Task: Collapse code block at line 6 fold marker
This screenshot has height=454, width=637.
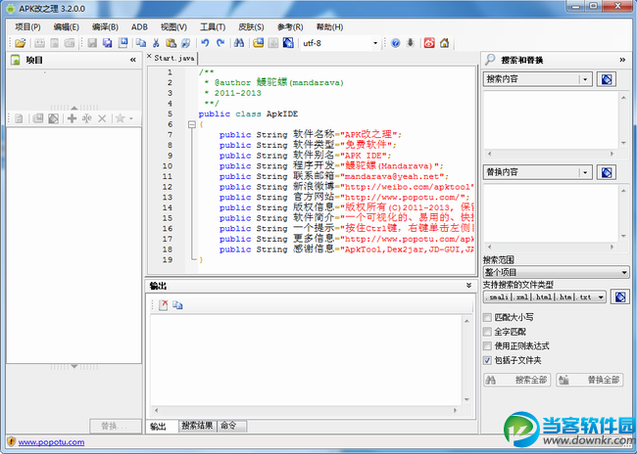Action: (192, 124)
